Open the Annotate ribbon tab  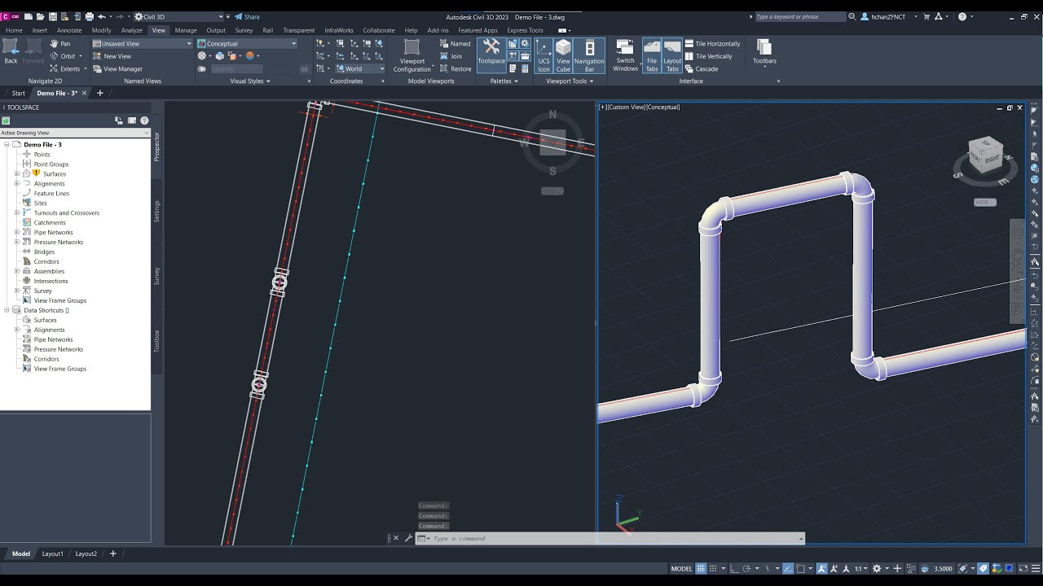pyautogui.click(x=69, y=31)
